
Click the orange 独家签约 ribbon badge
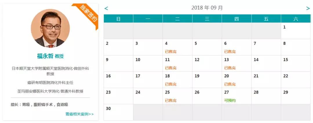(x=87, y=14)
